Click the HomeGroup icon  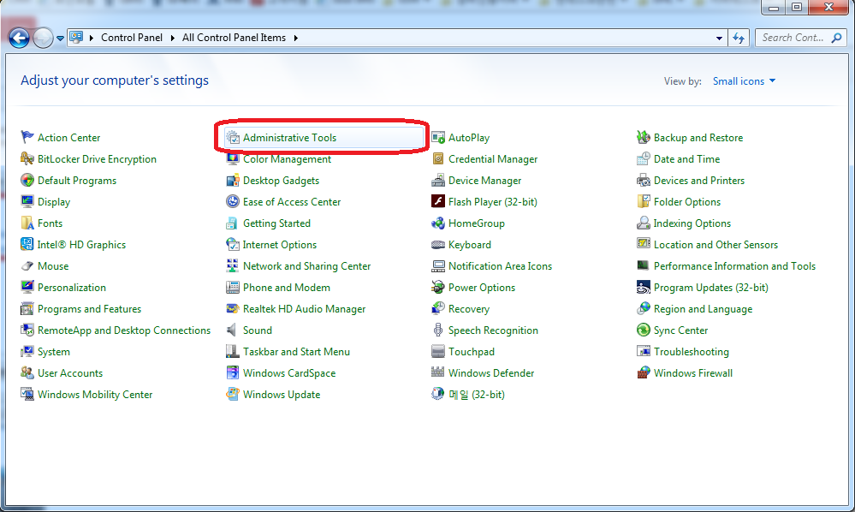pyautogui.click(x=438, y=223)
